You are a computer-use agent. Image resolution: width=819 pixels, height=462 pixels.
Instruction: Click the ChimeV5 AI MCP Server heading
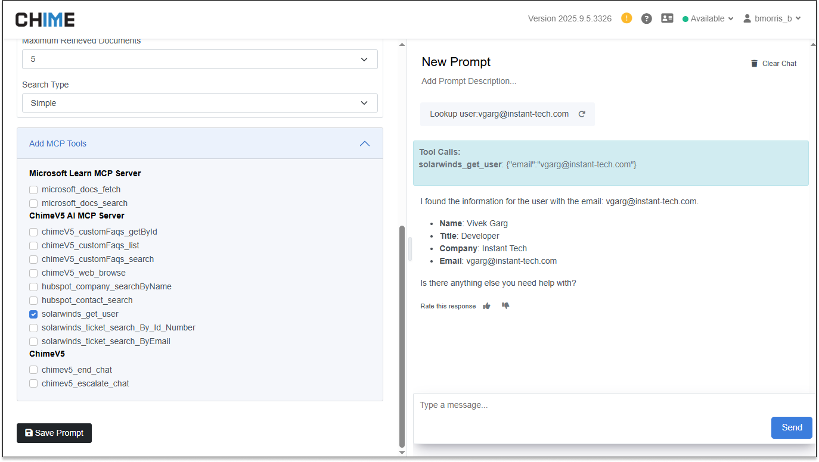[77, 216]
